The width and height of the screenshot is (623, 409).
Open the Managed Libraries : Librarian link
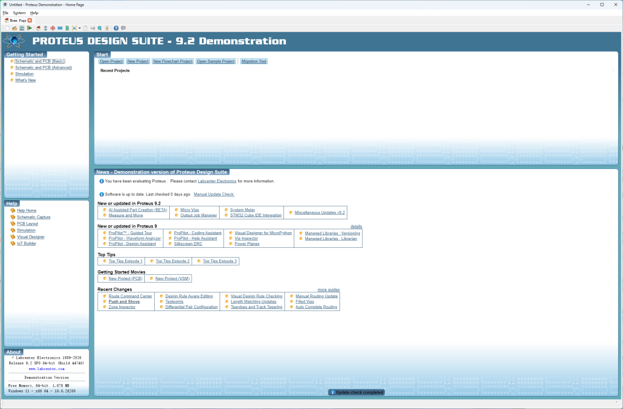[x=331, y=238]
